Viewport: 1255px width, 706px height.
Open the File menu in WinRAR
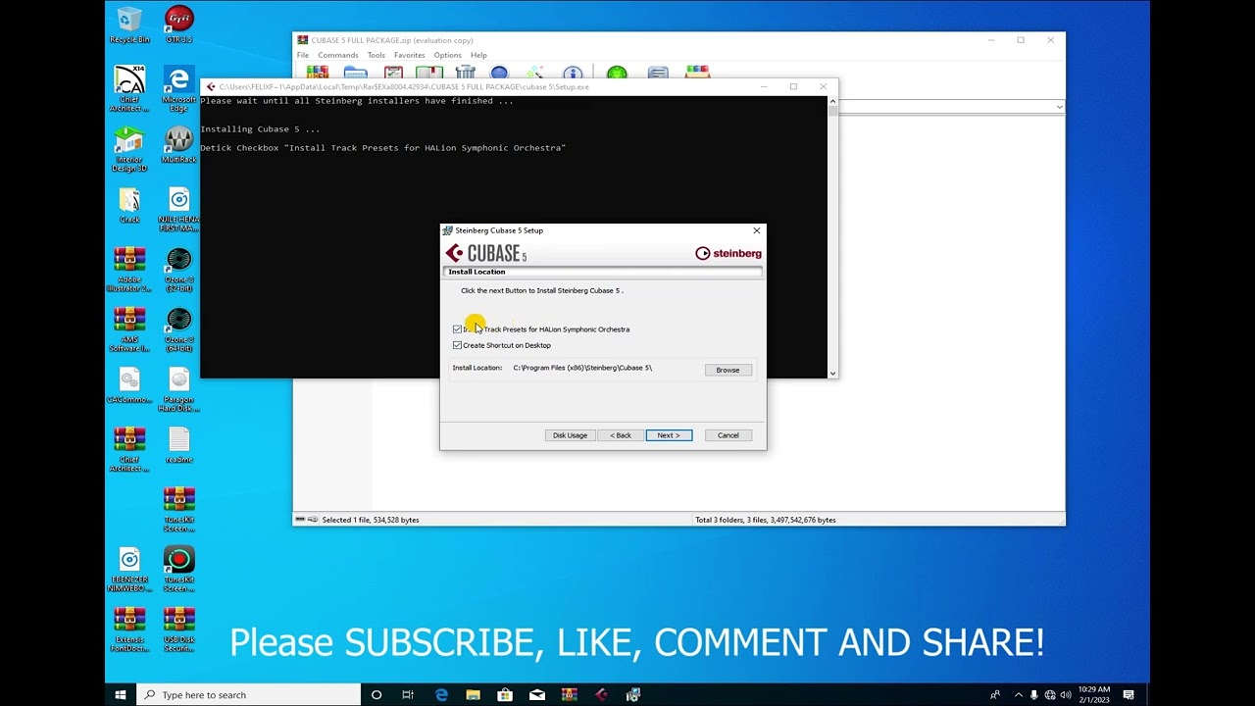(303, 55)
